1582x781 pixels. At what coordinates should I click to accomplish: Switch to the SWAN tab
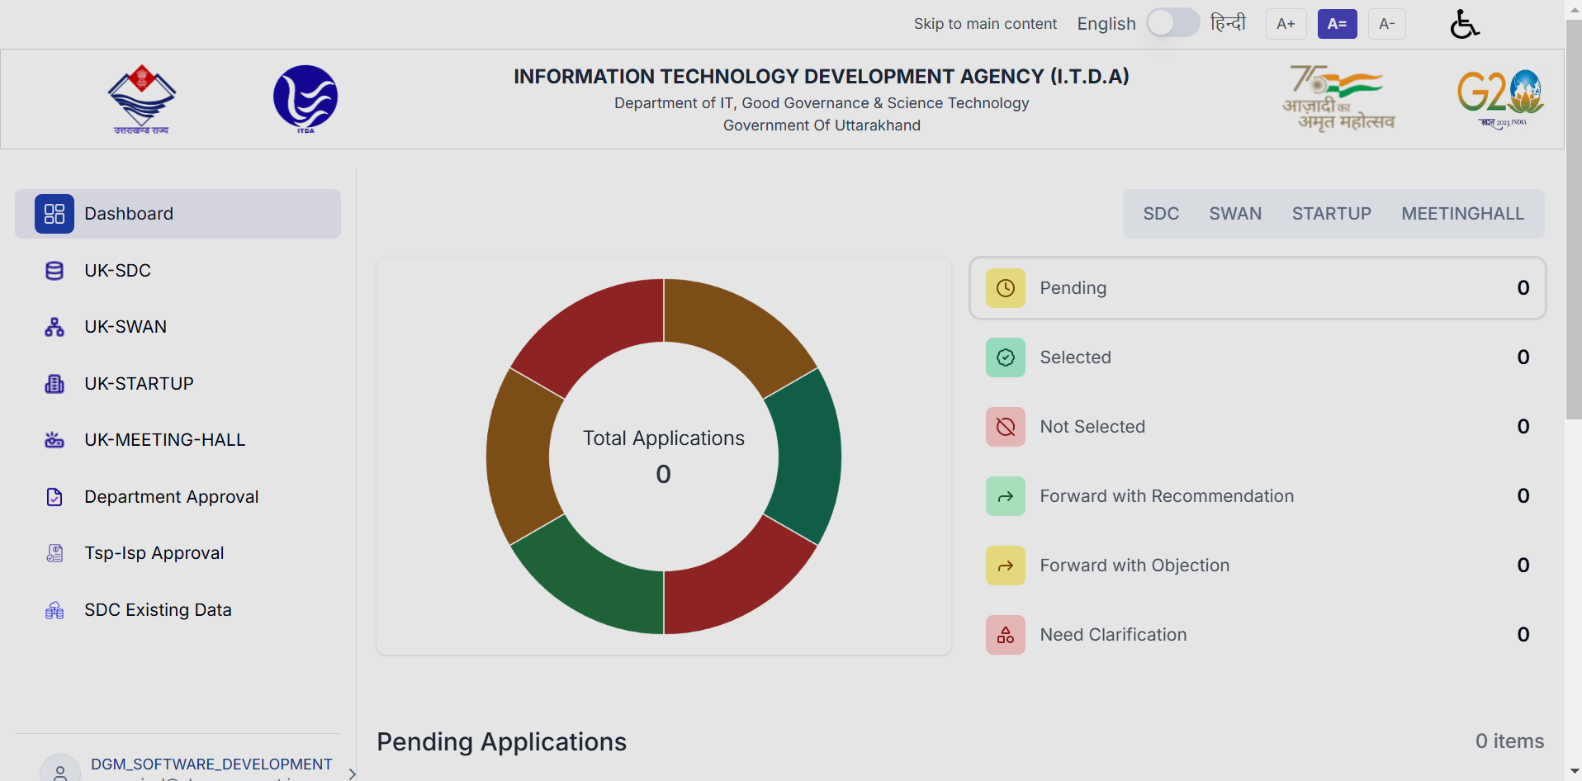1235,214
